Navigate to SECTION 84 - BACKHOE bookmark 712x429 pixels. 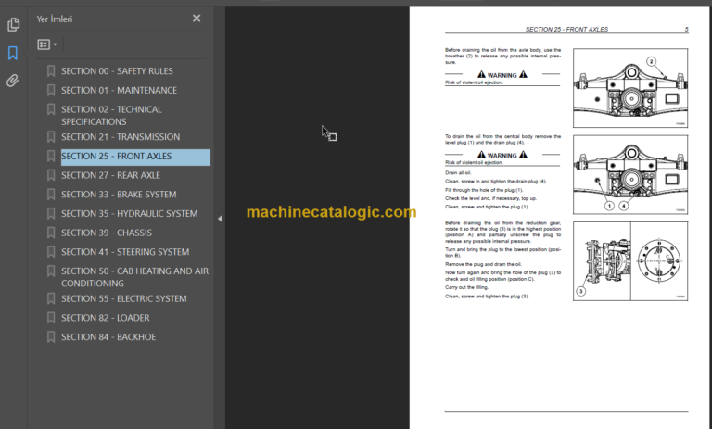point(108,337)
